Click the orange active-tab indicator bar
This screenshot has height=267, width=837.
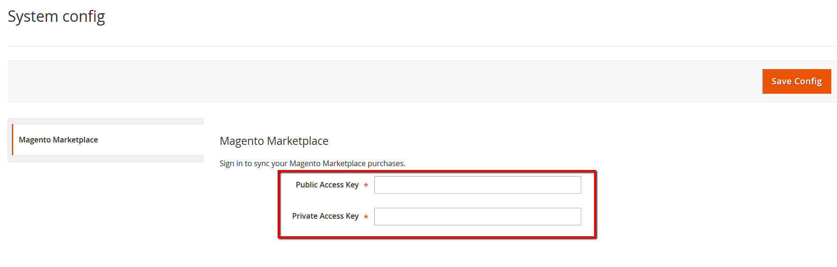coord(12,140)
